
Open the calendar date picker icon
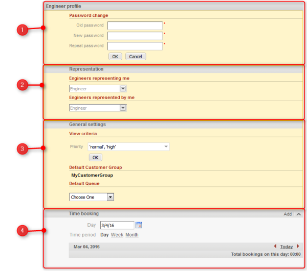point(139,225)
